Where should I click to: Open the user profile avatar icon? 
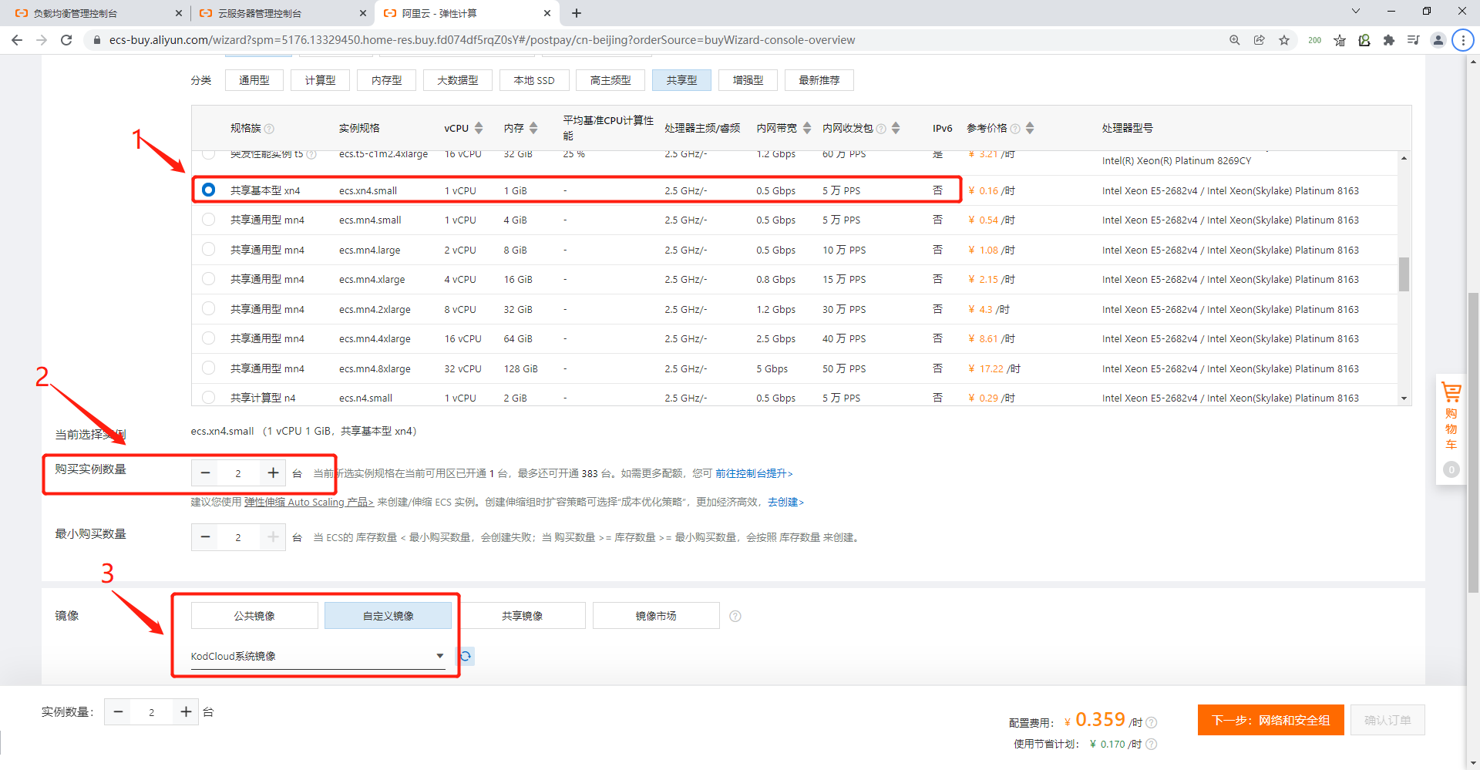[x=1438, y=40]
